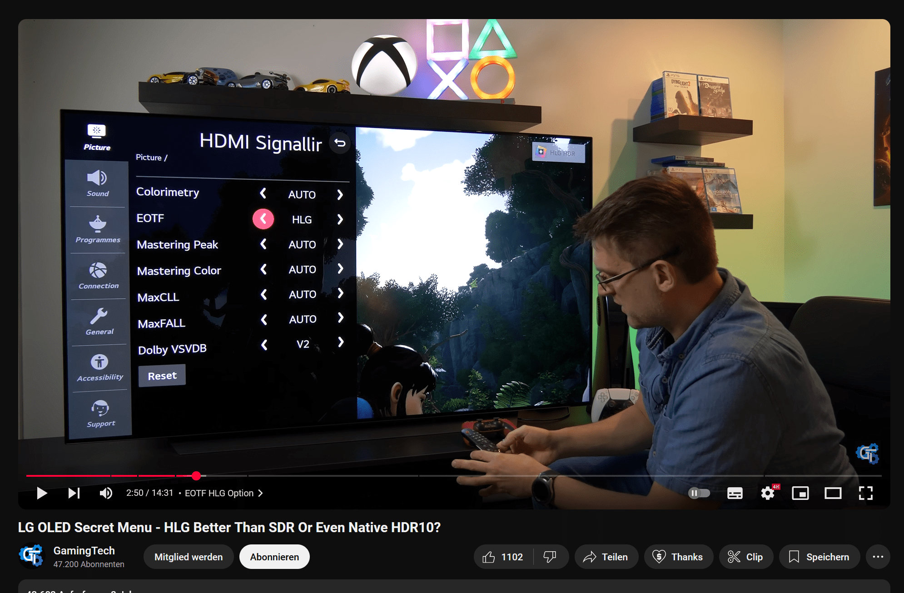Switch to theater mode
This screenshot has width=904, height=593.
(833, 493)
